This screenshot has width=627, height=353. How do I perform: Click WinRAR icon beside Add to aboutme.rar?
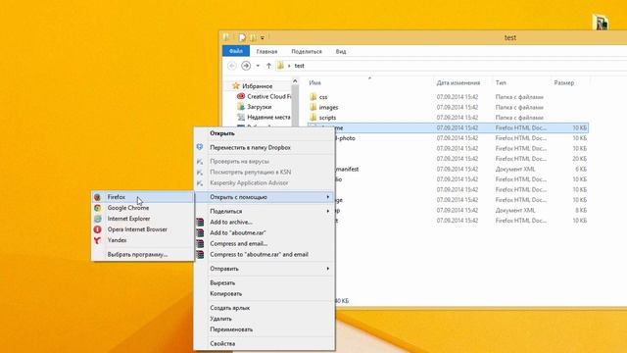click(x=200, y=232)
